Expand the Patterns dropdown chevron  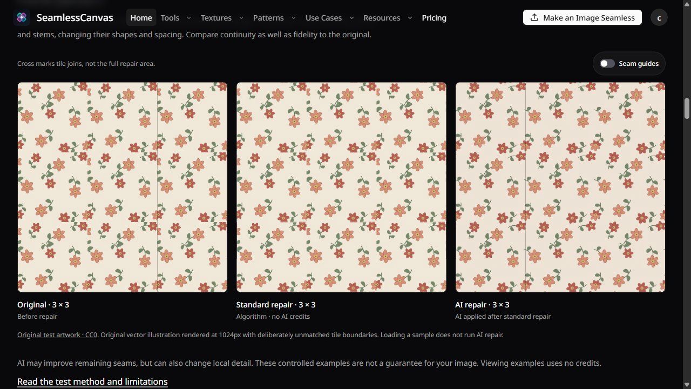click(294, 17)
